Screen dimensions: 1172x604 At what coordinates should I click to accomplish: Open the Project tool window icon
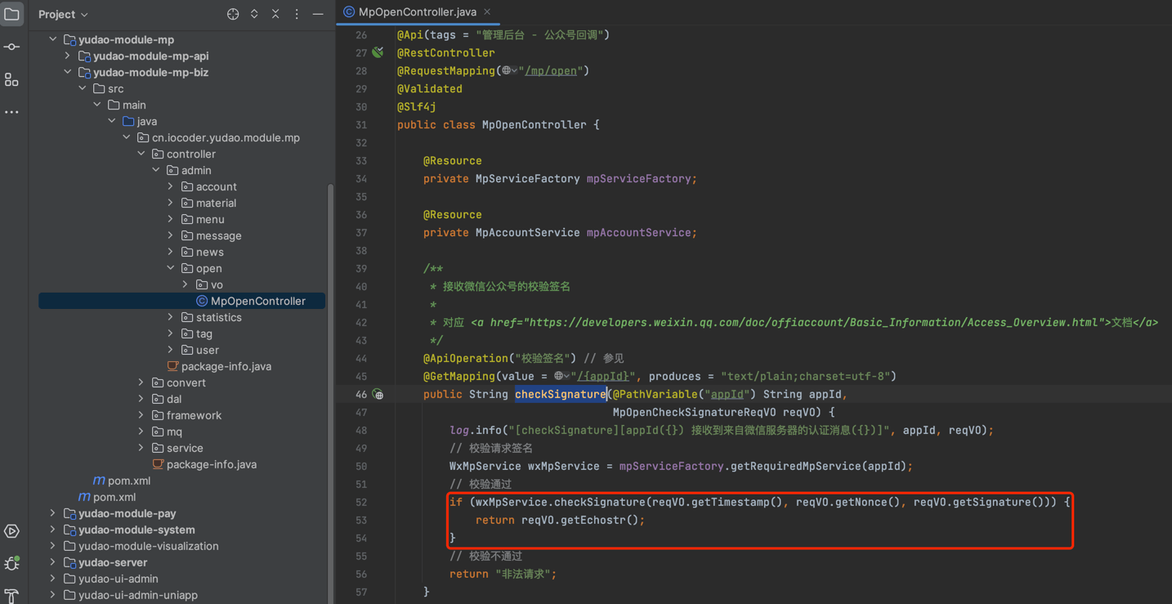coord(11,14)
